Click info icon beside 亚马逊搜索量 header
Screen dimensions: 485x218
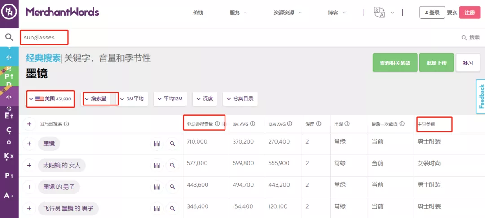tap(217, 123)
